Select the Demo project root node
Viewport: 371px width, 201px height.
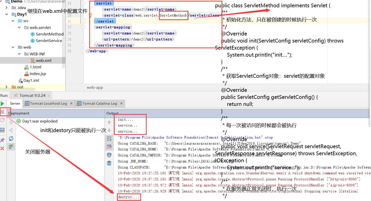[x=17, y=2]
